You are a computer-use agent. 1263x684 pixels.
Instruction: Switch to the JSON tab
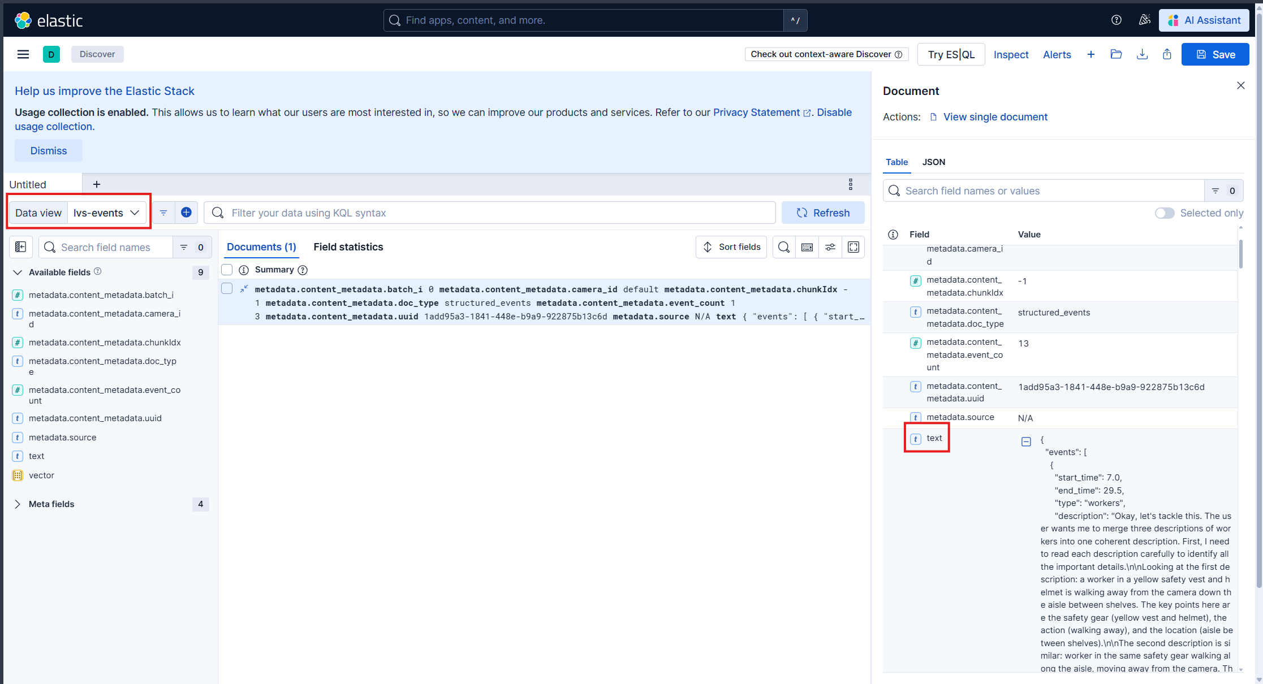[x=933, y=162]
